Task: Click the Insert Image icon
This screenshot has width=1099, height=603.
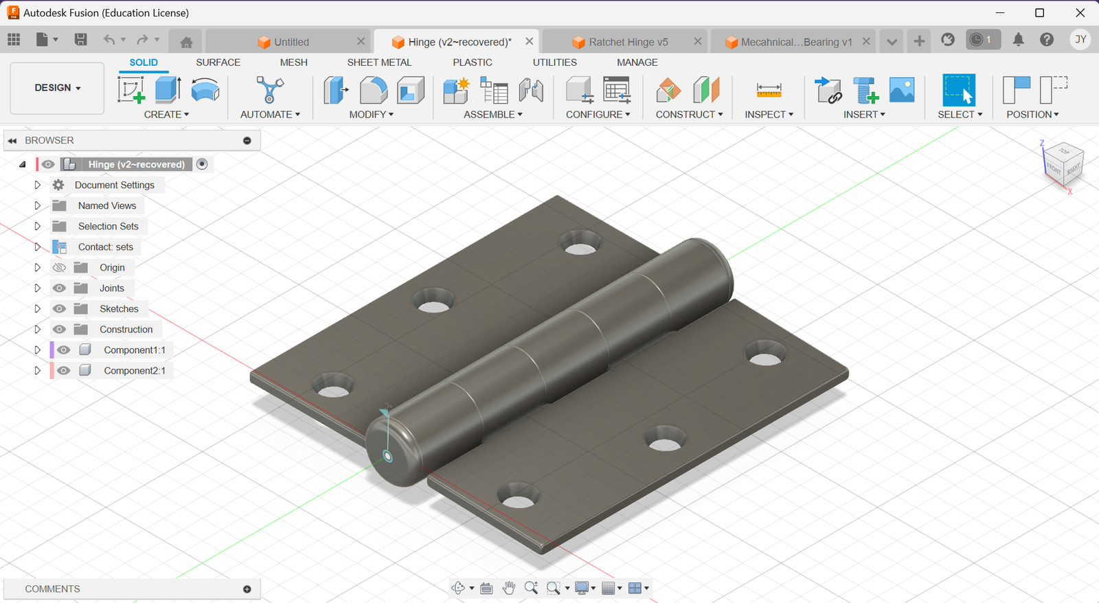Action: (x=901, y=90)
